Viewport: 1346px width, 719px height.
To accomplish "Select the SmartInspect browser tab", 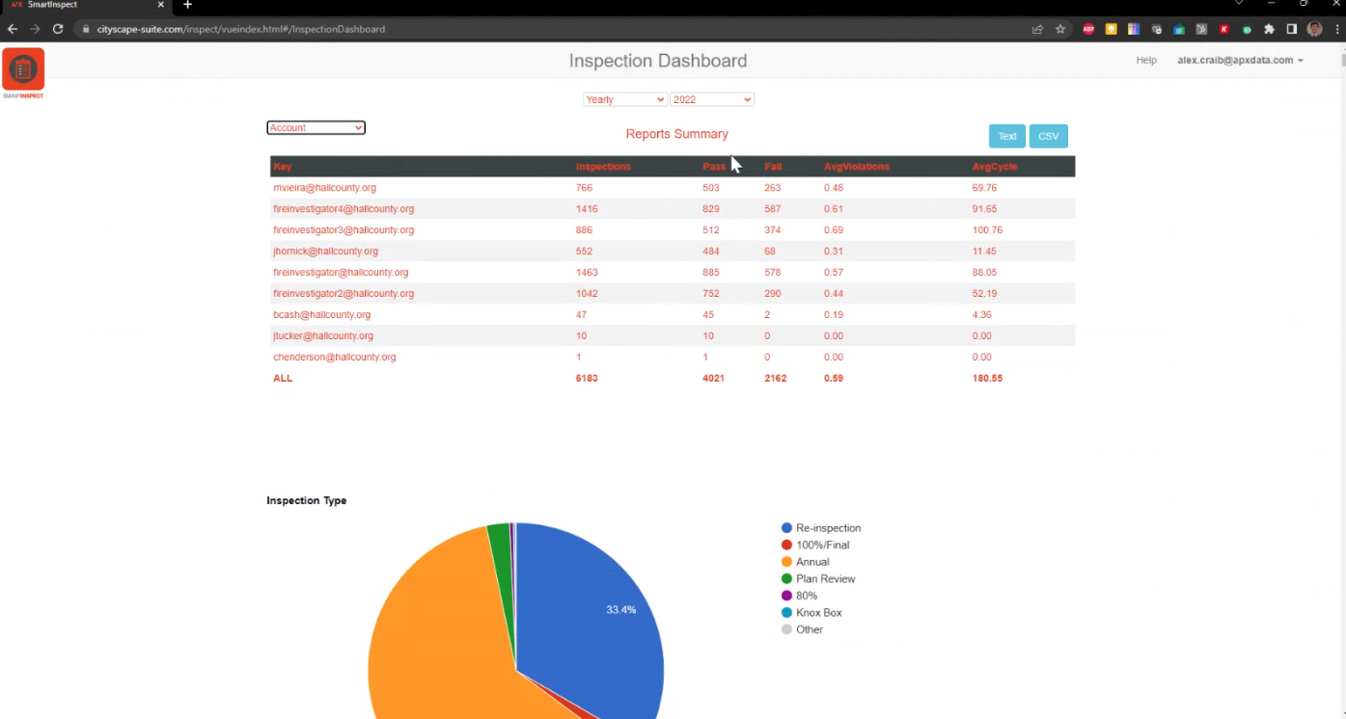I will [82, 8].
